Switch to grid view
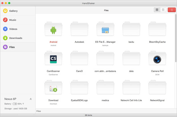This screenshot has height=117, width=177. (x=157, y=10)
